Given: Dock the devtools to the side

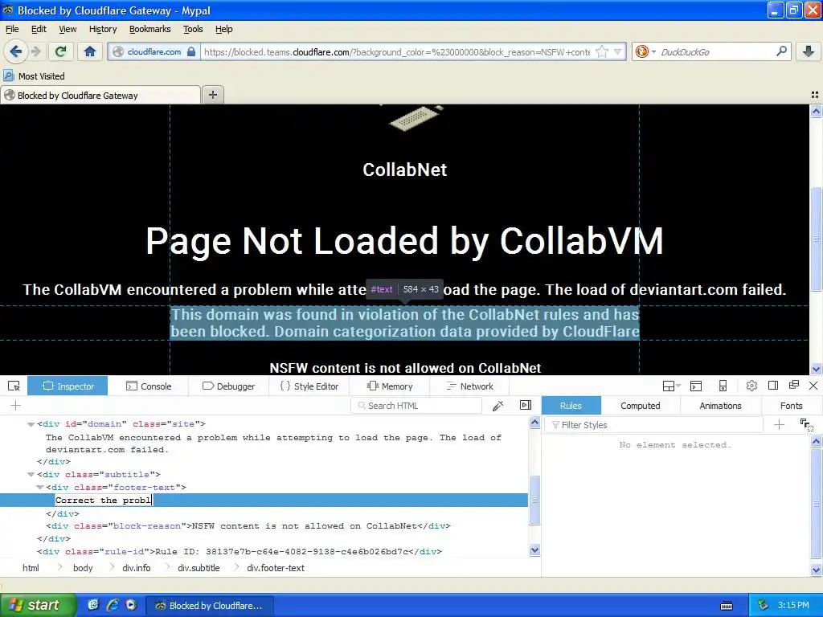Looking at the screenshot, I should tap(772, 386).
